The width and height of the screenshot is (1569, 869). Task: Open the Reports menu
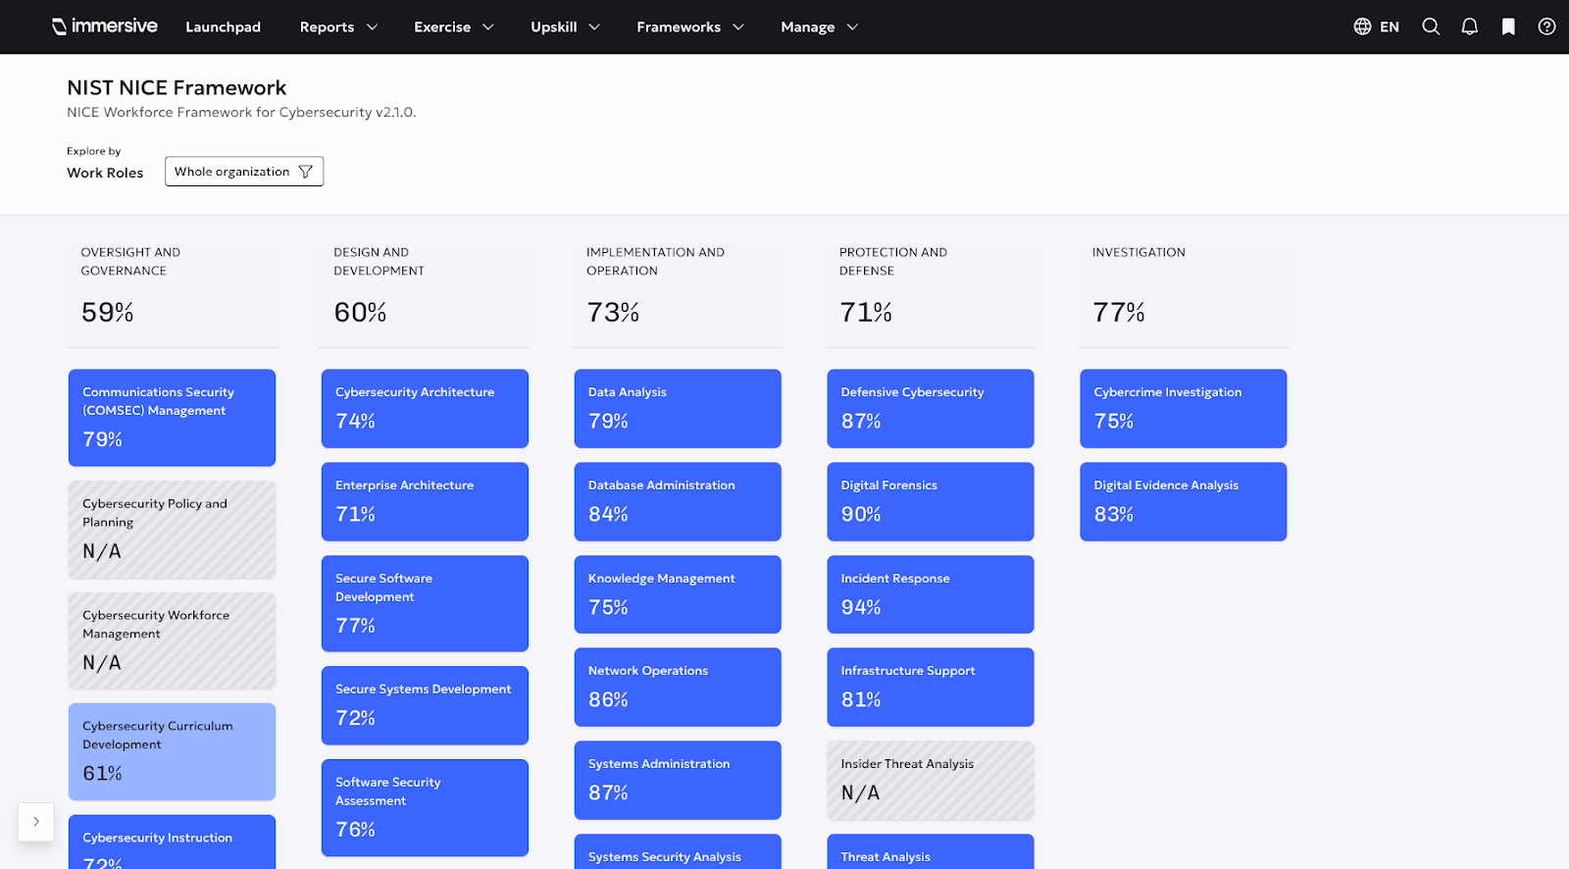pos(338,26)
